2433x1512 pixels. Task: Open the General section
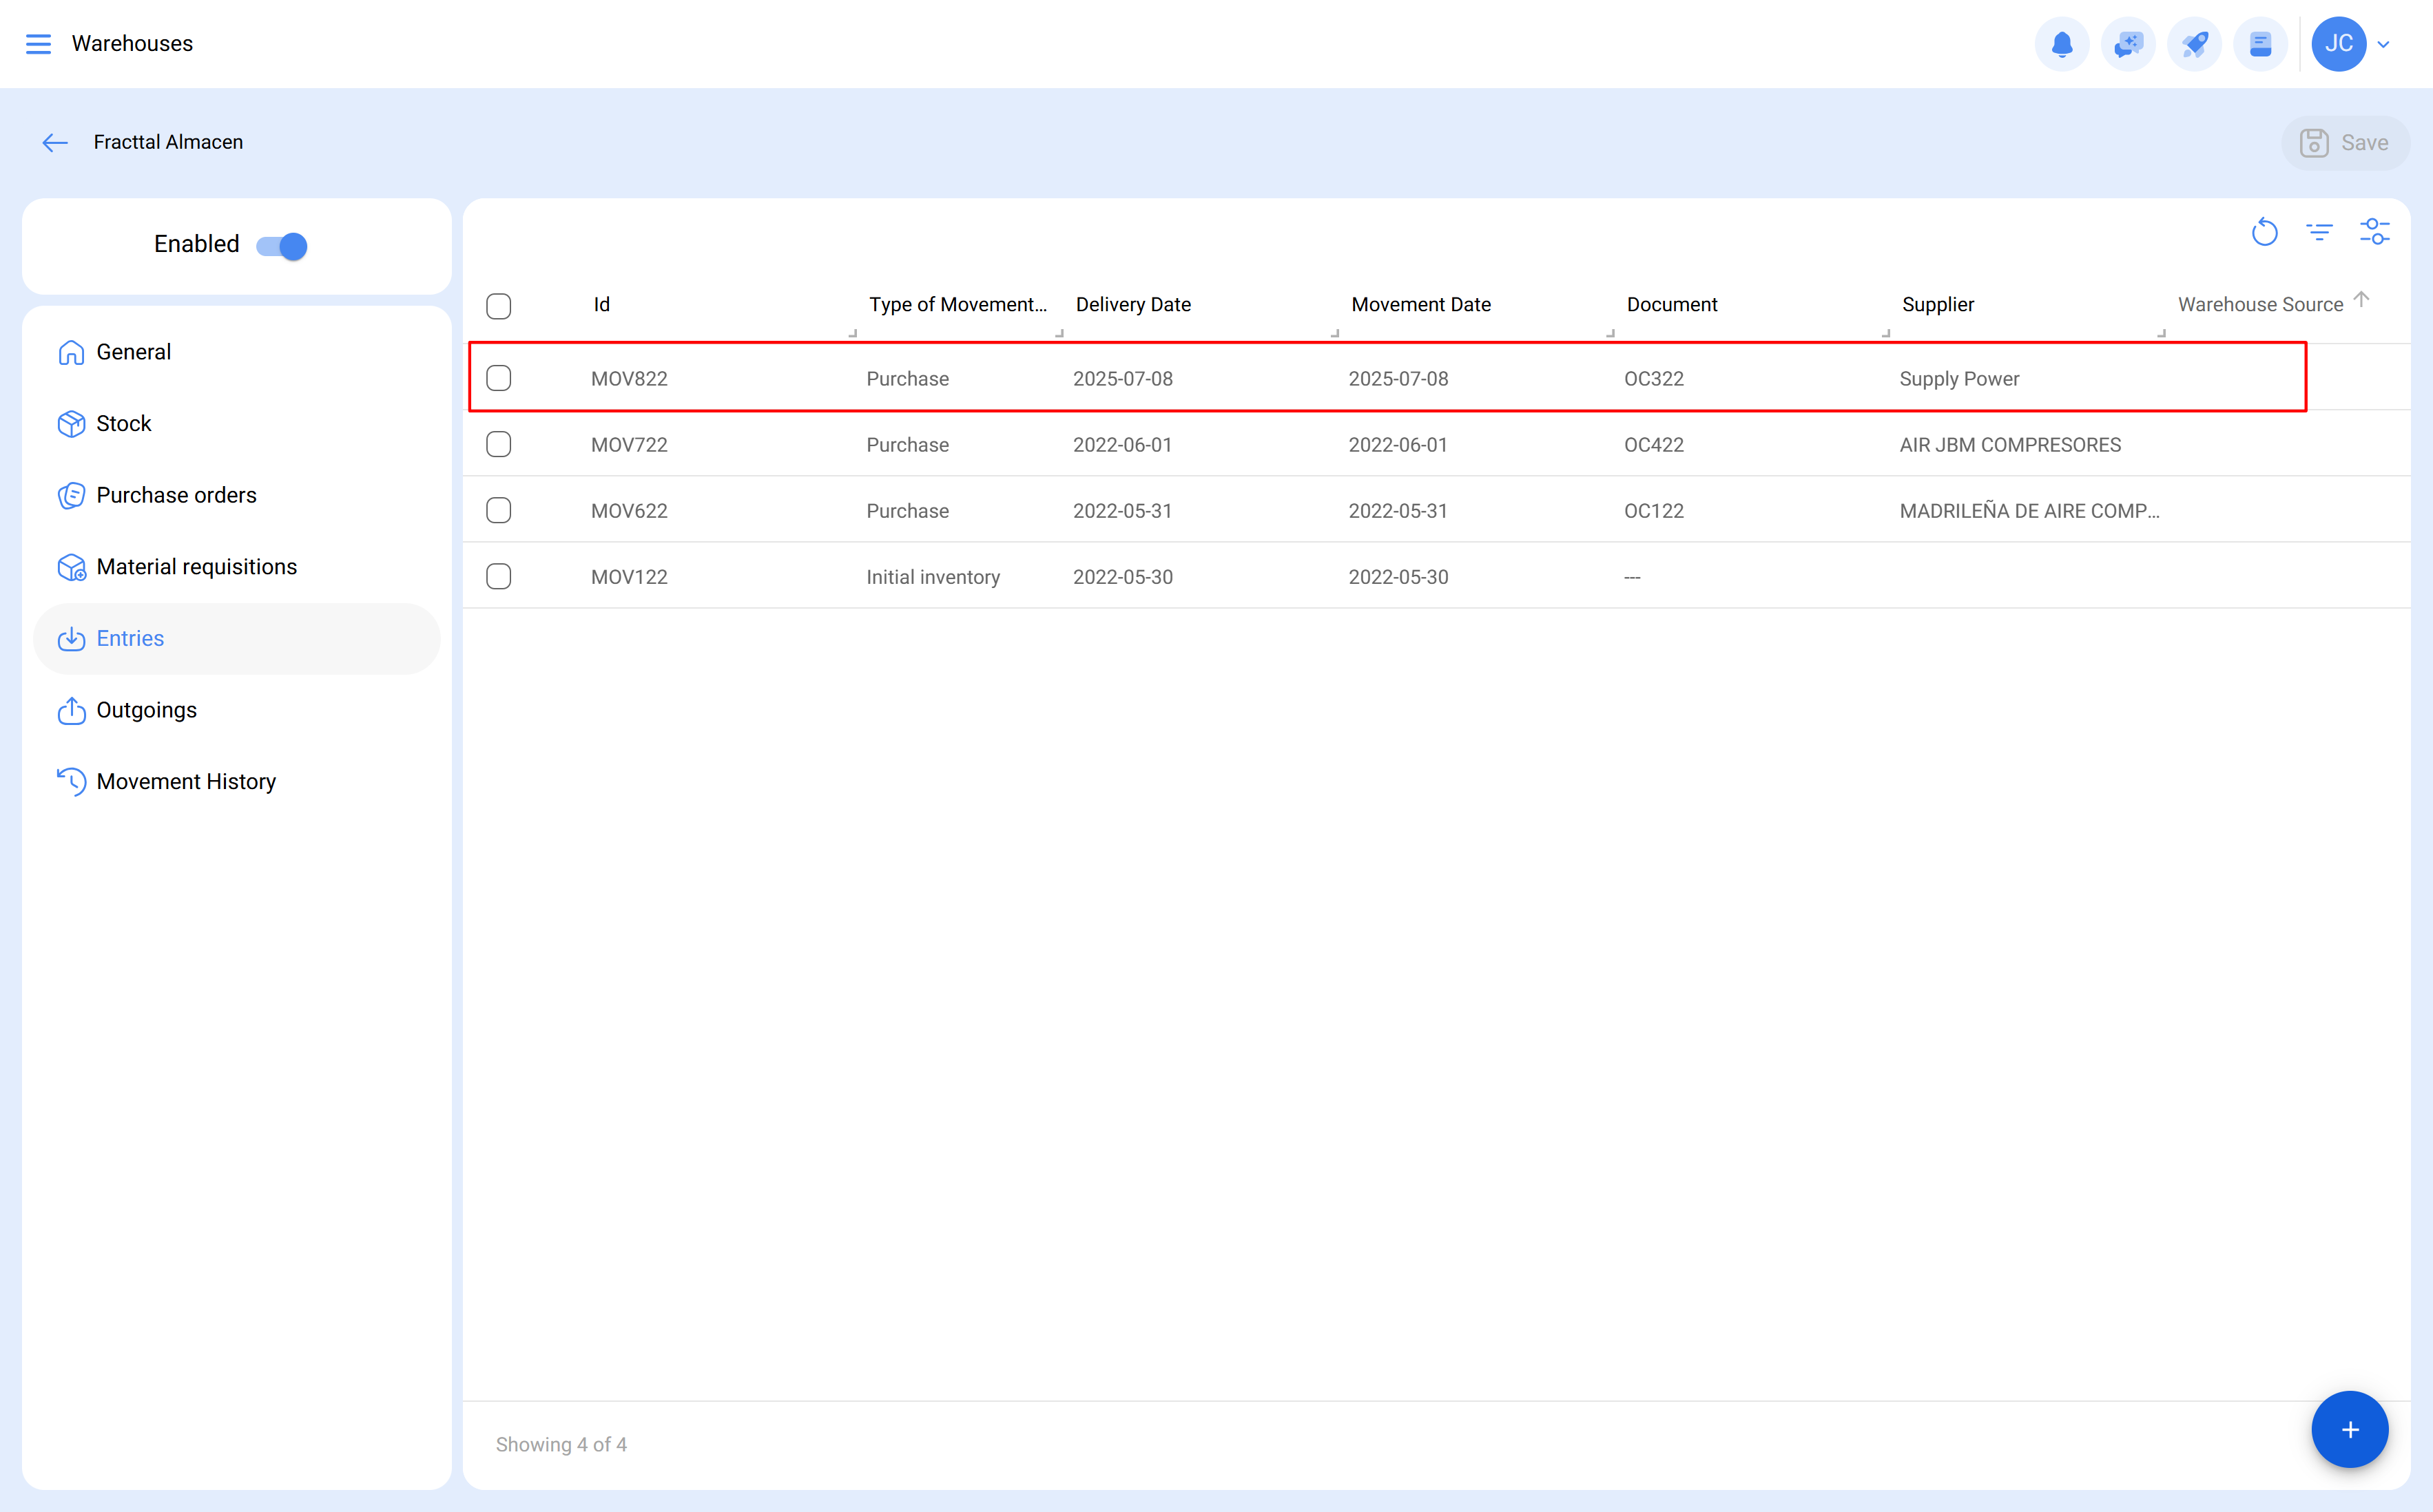(x=237, y=352)
